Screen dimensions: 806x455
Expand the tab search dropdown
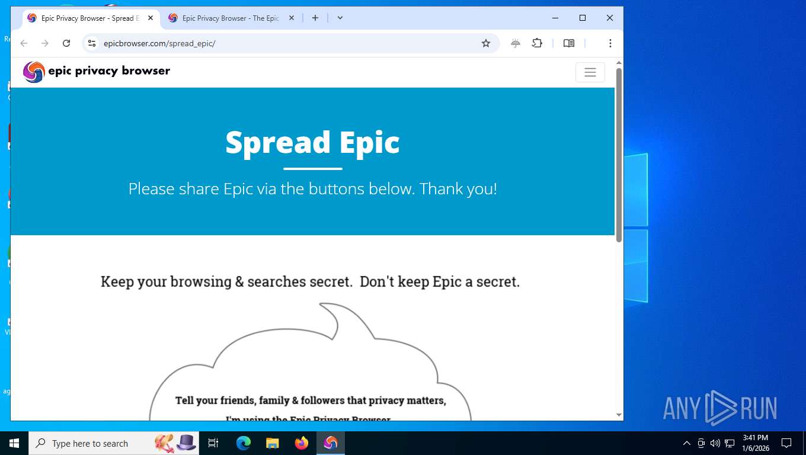pos(340,18)
